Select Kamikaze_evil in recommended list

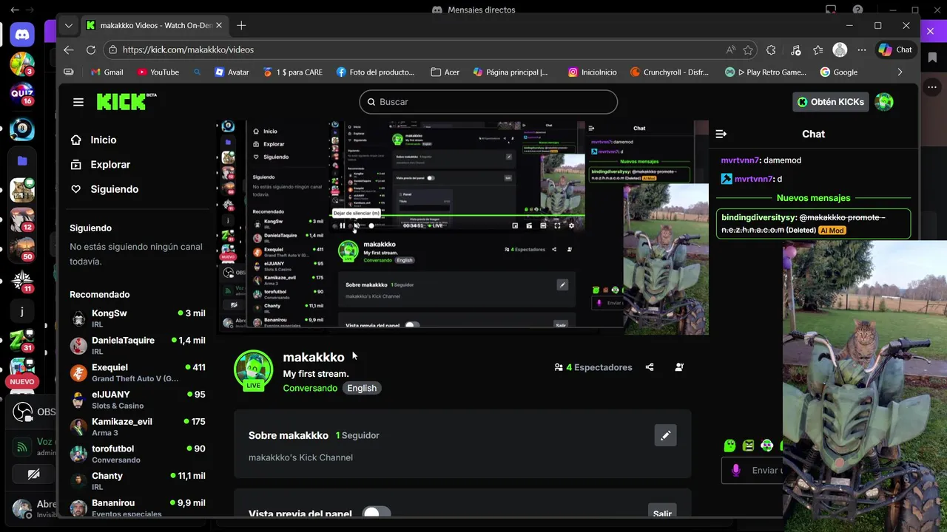[x=138, y=427]
